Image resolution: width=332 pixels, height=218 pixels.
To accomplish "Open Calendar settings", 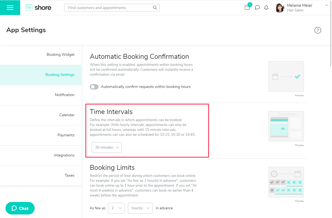I will [41, 115].
